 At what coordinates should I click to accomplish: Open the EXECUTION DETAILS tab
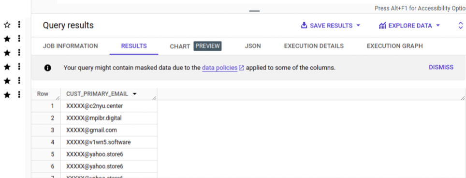[x=314, y=46]
